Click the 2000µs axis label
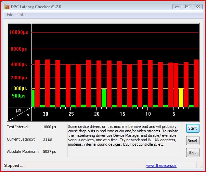 19,78
